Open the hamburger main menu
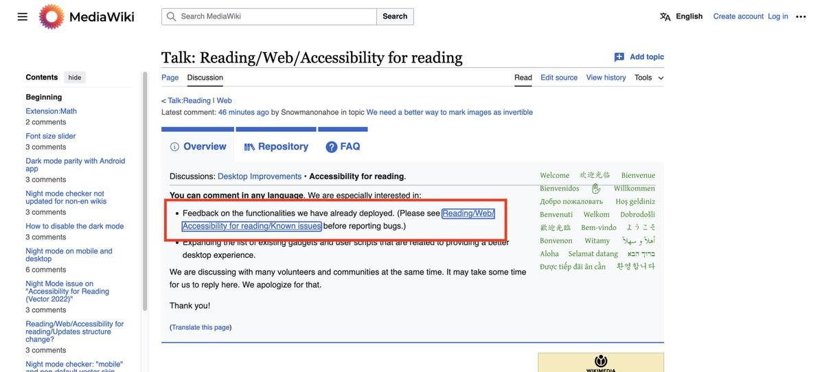 point(23,16)
